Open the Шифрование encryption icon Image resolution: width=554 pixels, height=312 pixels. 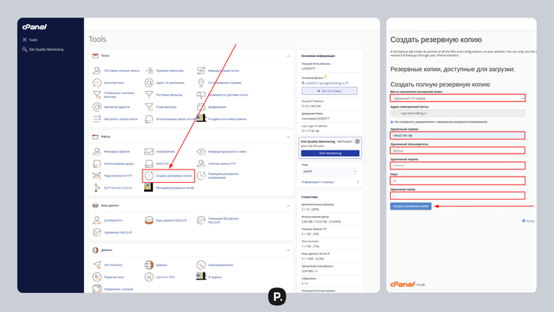click(x=201, y=107)
